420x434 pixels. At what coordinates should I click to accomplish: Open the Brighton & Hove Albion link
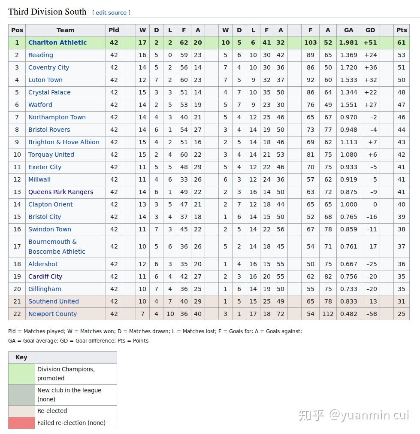tap(64, 142)
